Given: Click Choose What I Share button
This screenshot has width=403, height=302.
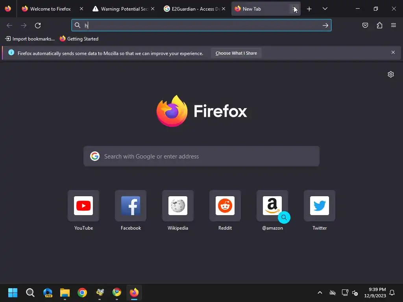Looking at the screenshot, I should pyautogui.click(x=236, y=53).
